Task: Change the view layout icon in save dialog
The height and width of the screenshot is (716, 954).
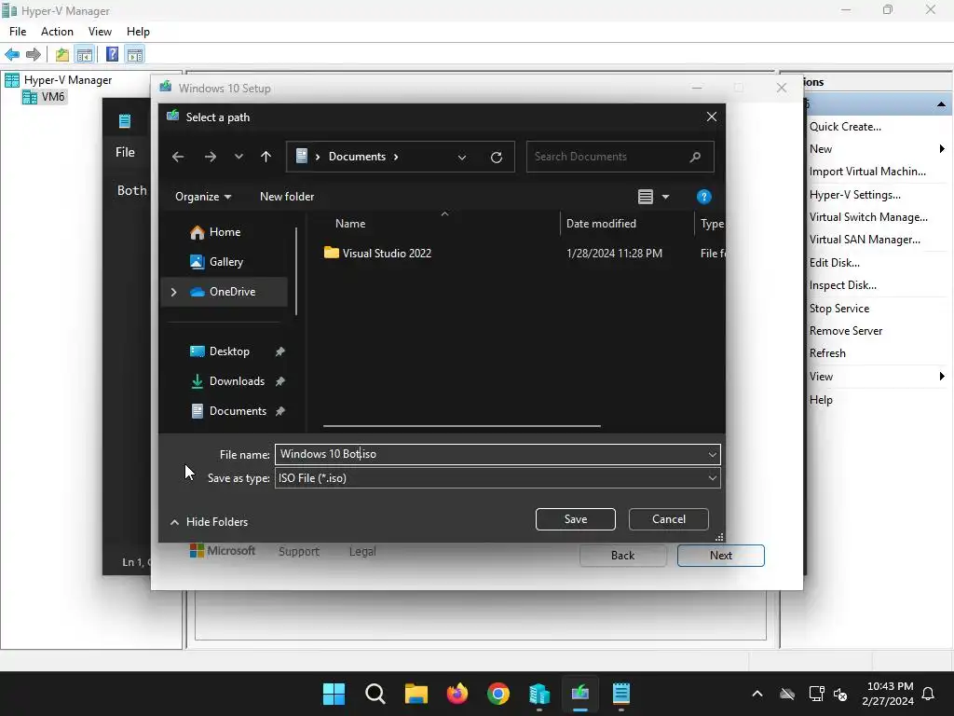Action: click(646, 197)
